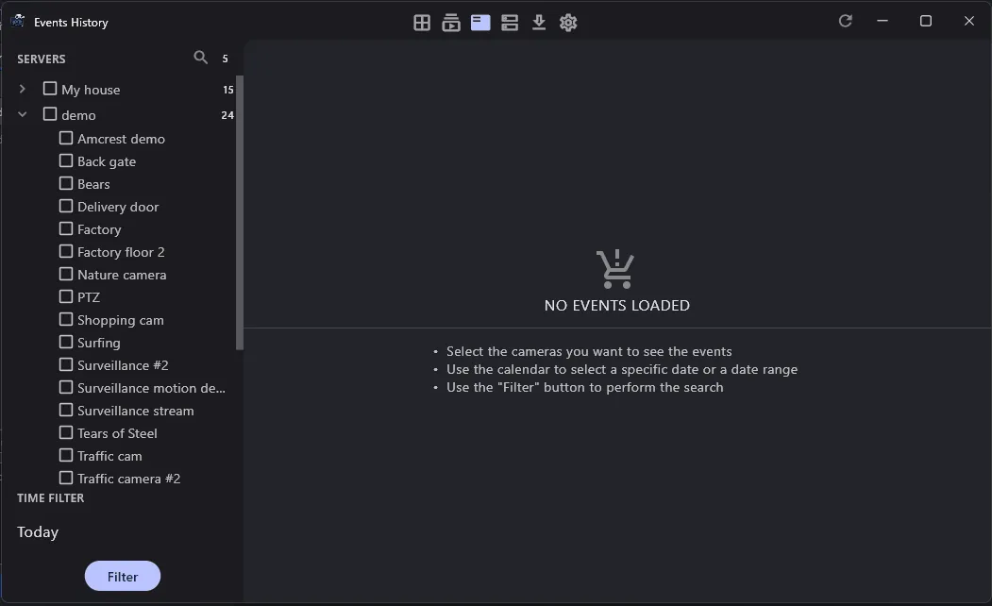Collapse the demo server tree
This screenshot has height=606, width=992.
(22, 114)
